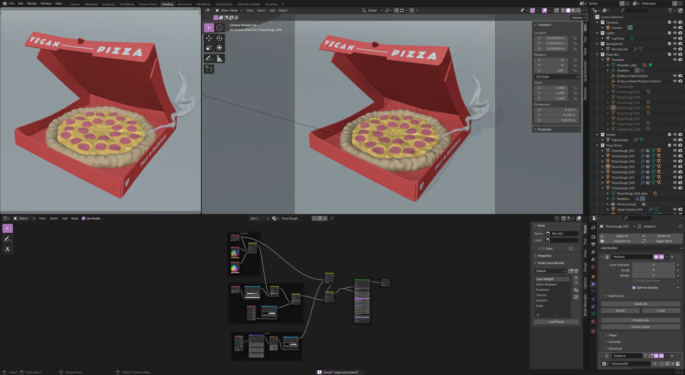Select the Add Cube tool
The image size is (685, 375).
pos(209,69)
